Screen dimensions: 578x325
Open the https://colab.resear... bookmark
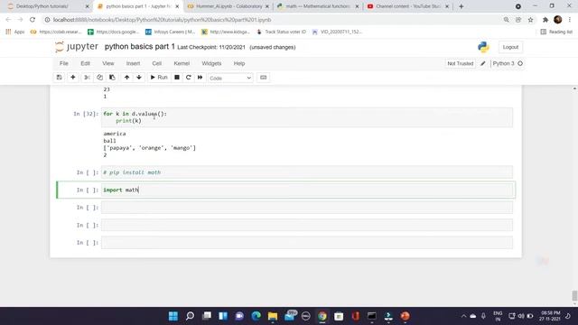pos(56,32)
